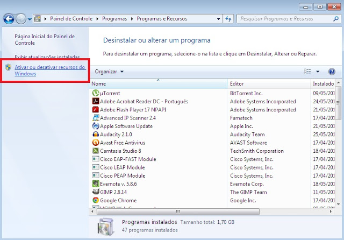Open address bar history dropdown
The image size is (344, 240).
(x=218, y=19)
